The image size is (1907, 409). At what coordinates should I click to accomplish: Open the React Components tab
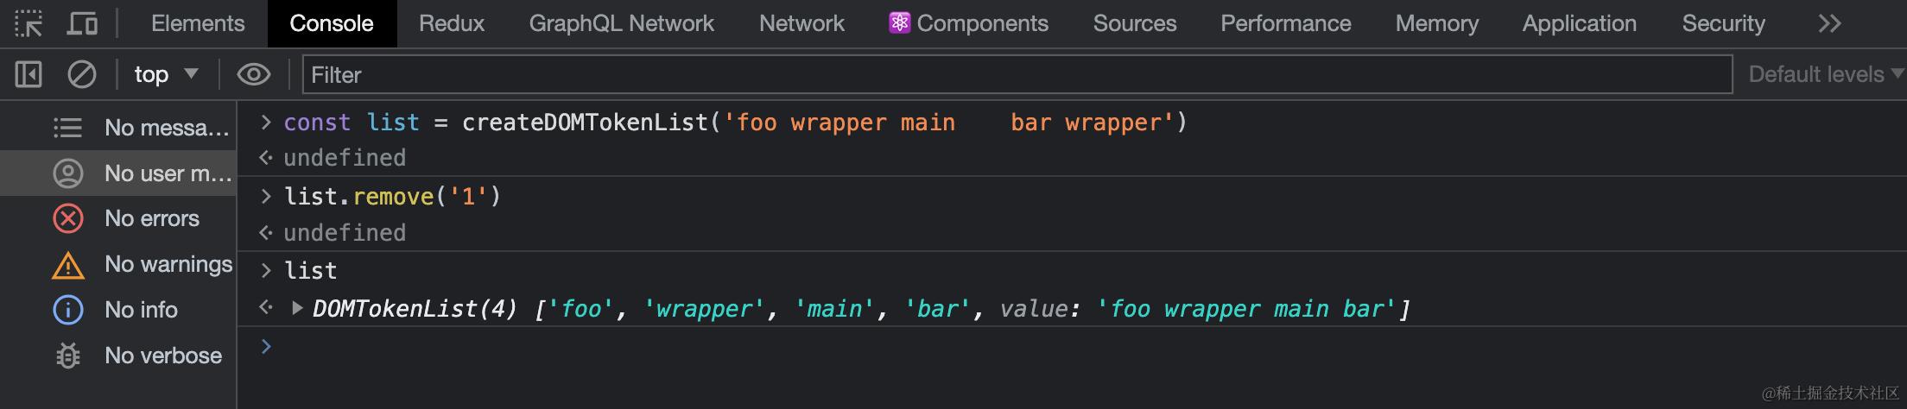[969, 23]
